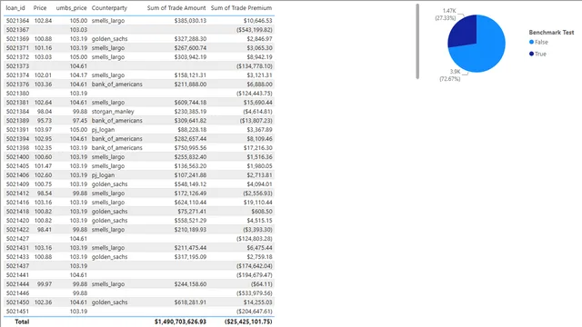
Task: Sort by the loan_id column header
Action: click(x=15, y=8)
